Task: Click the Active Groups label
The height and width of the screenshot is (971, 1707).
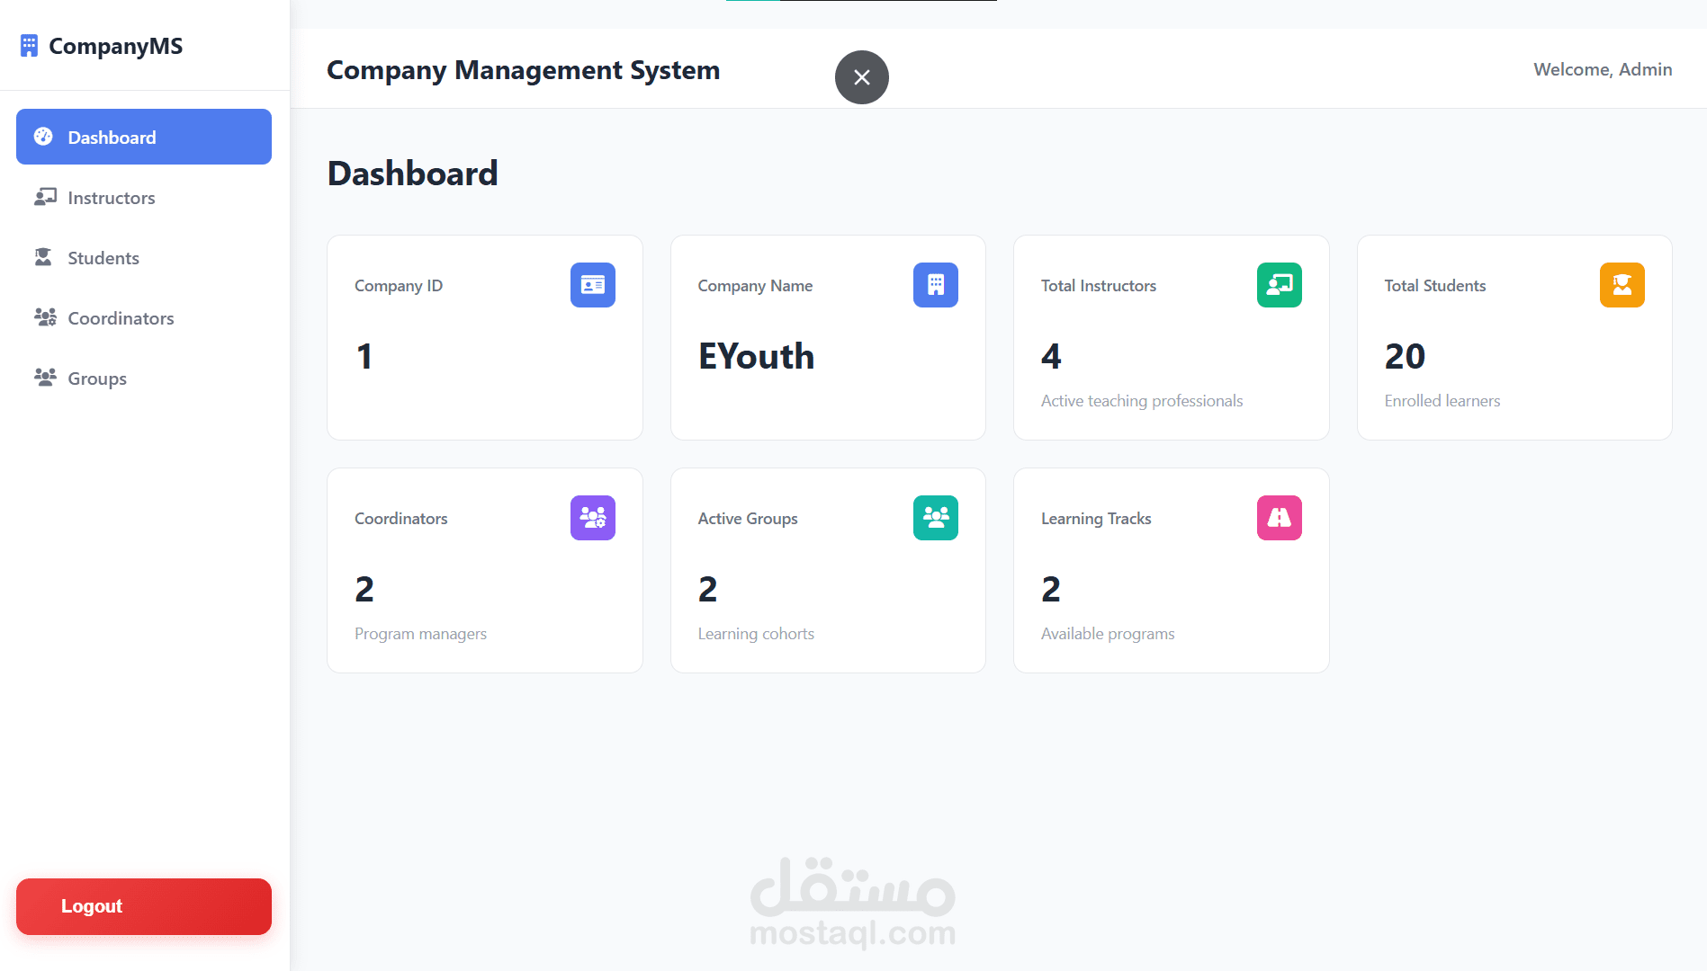Action: click(748, 518)
